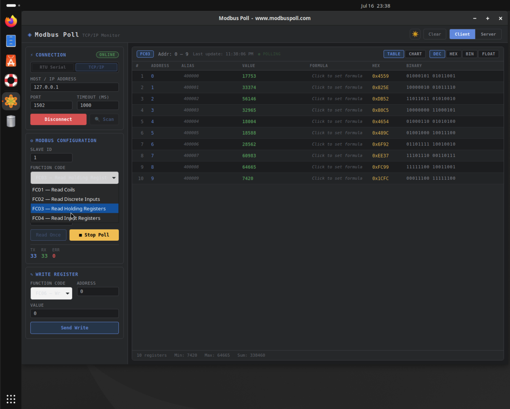Open the write Function Code dropdown
510x409 pixels.
click(51, 293)
